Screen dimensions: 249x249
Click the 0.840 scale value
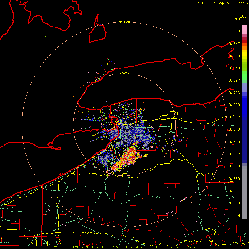(234, 68)
